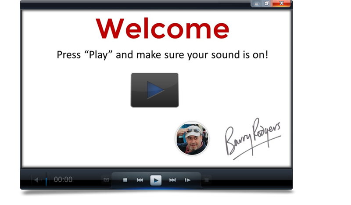Skip to the next track
This screenshot has width=351, height=205.
tap(172, 180)
